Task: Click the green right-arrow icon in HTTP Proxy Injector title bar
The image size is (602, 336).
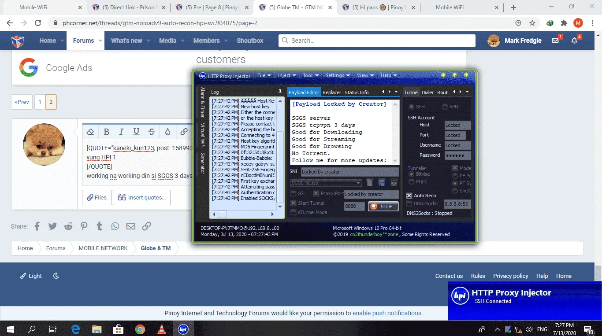Action: (466, 75)
